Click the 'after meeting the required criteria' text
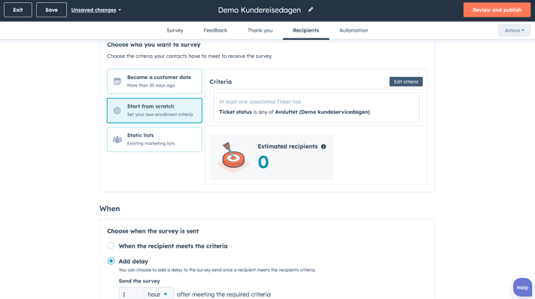This screenshot has height=299, width=535. (223, 294)
